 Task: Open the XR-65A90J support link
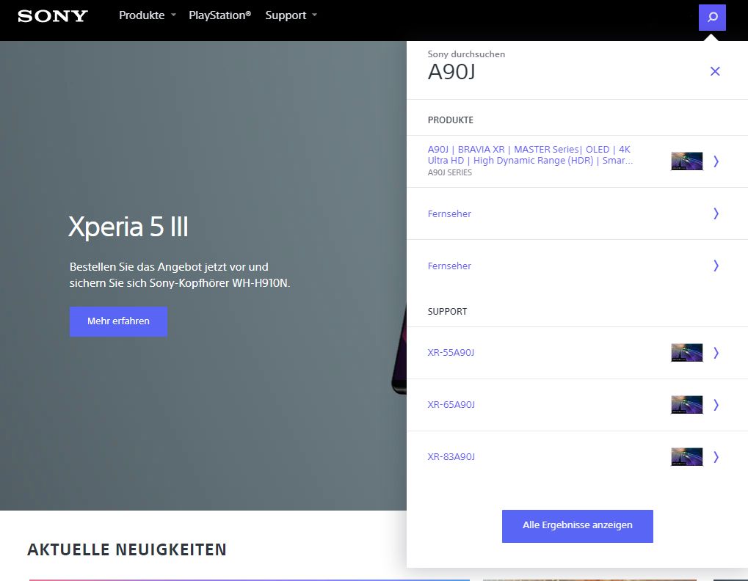tap(451, 404)
